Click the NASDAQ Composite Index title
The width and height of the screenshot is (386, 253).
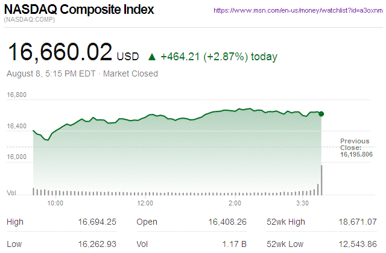pos(79,10)
